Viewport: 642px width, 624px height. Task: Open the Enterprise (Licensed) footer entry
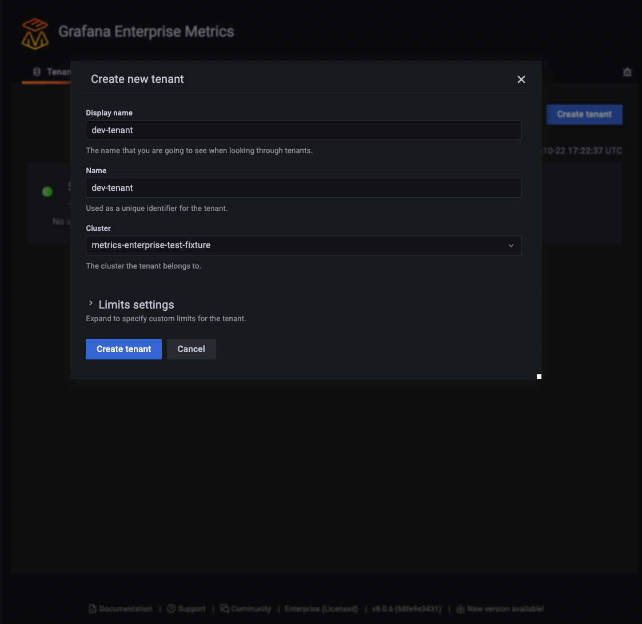[321, 609]
